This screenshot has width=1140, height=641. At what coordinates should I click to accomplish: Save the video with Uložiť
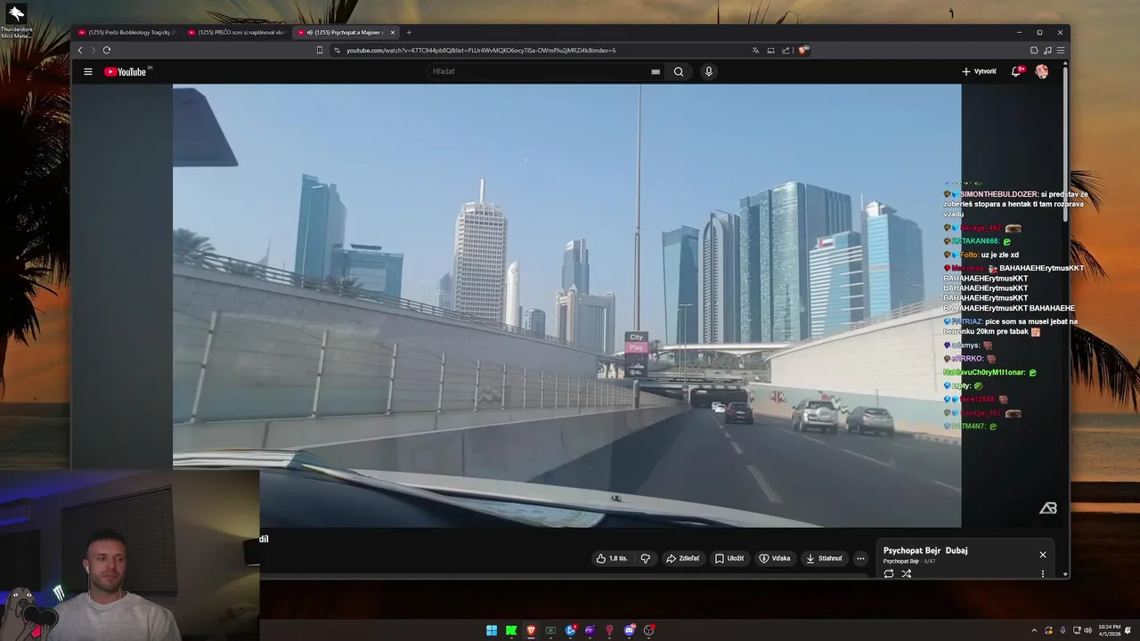coord(729,558)
